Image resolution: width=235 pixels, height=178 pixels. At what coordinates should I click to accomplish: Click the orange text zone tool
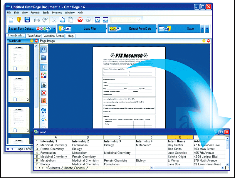tap(44, 101)
